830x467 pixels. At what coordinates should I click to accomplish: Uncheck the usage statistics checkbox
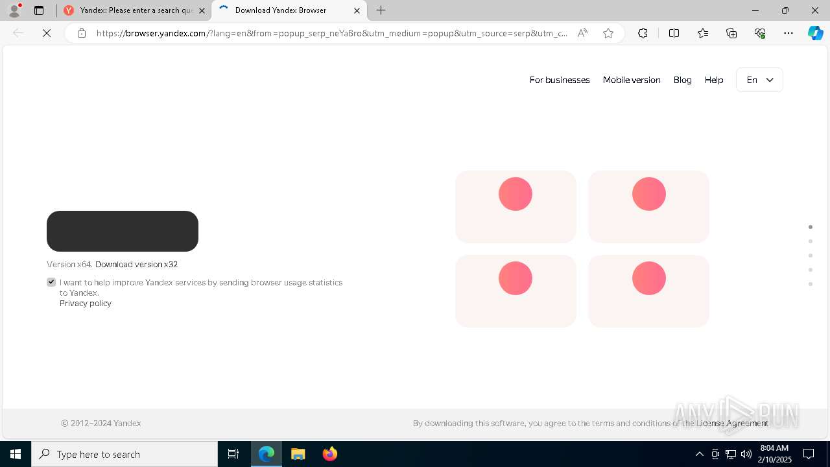[x=51, y=282]
